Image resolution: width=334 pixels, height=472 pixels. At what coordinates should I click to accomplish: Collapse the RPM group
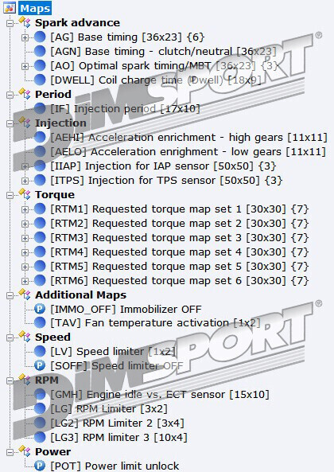10,380
